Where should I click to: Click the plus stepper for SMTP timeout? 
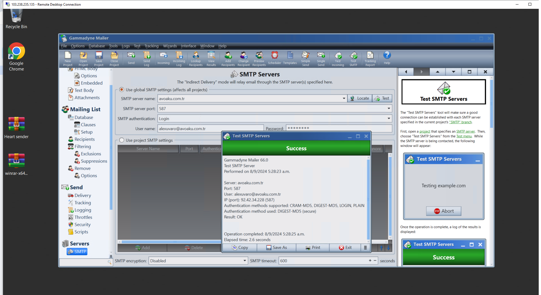(x=370, y=261)
